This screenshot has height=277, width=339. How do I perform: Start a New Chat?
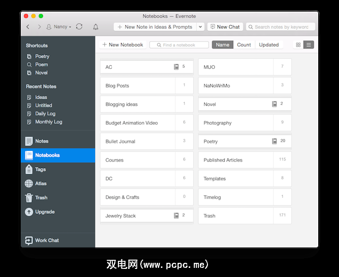pos(225,27)
